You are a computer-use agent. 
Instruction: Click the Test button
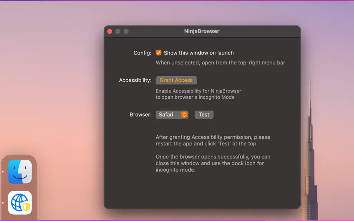tap(204, 115)
